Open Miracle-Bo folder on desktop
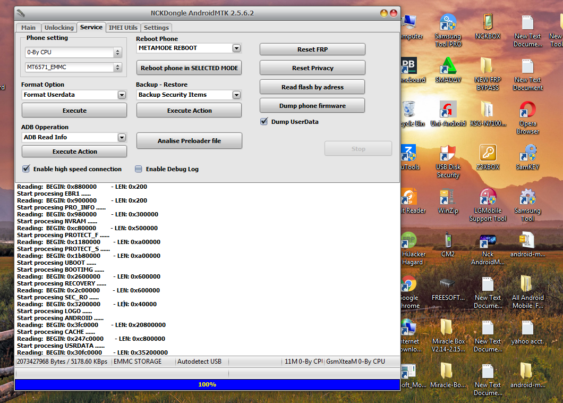The width and height of the screenshot is (563, 403). [448, 376]
